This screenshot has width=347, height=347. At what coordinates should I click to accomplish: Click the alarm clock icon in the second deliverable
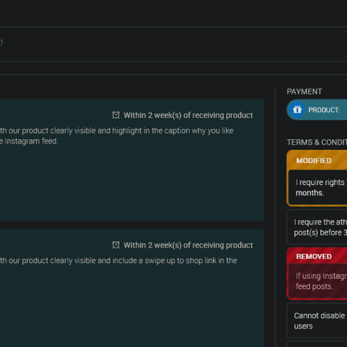click(x=116, y=245)
